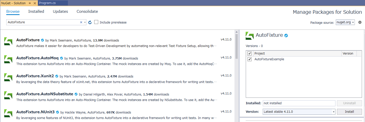This screenshot has width=365, height=122.
Task: Toggle the select-all Project header checkbox
Action: [x=250, y=53]
